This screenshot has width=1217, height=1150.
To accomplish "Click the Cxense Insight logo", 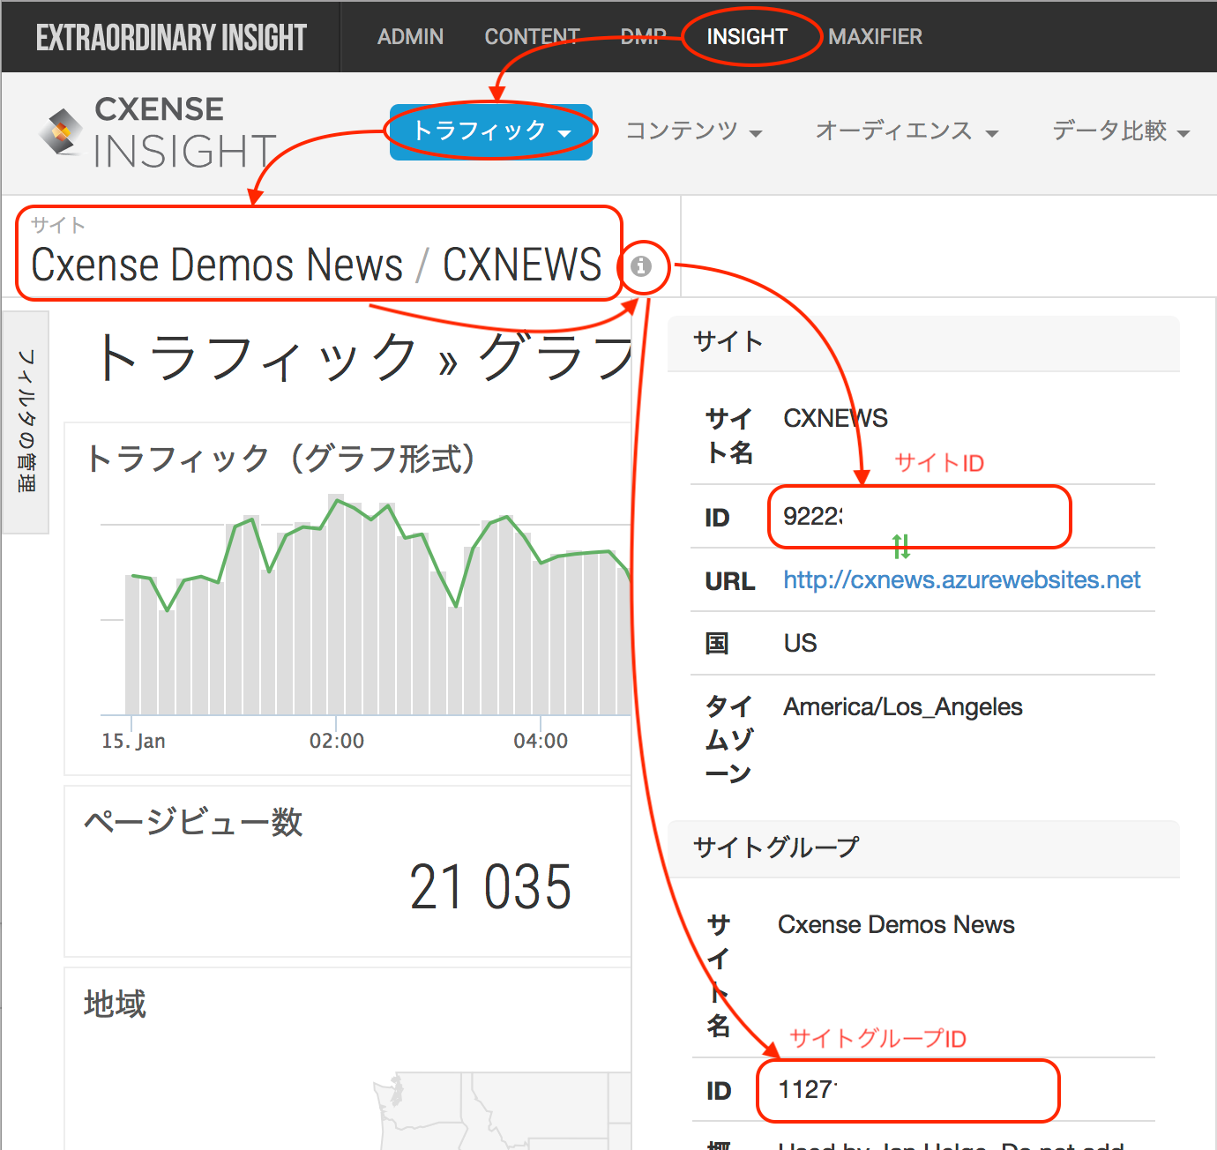I will click(159, 133).
